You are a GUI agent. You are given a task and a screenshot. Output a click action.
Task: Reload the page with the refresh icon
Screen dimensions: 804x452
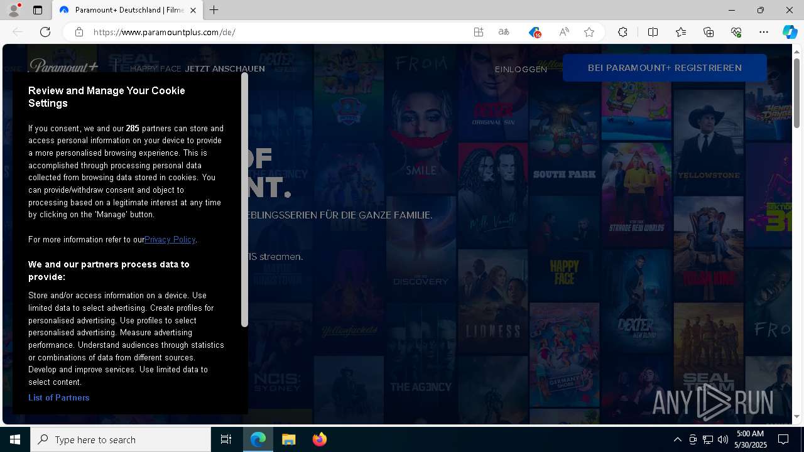(45, 32)
